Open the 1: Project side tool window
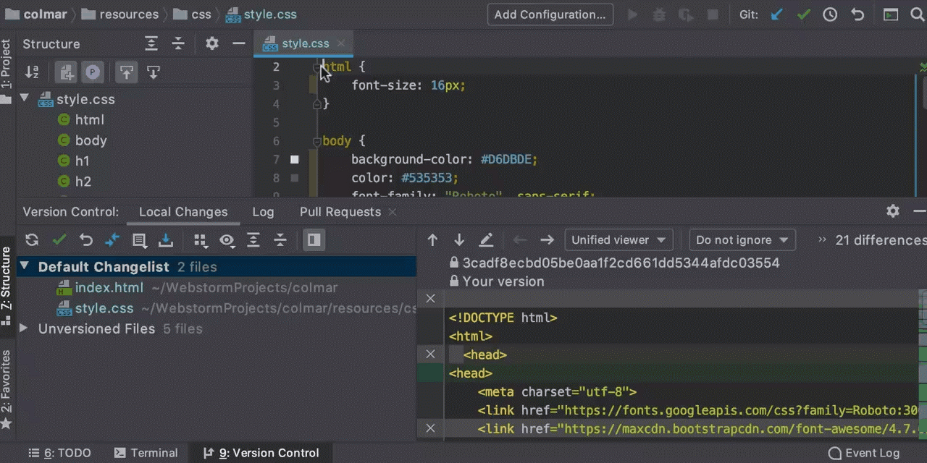The height and width of the screenshot is (463, 927). click(x=7, y=70)
